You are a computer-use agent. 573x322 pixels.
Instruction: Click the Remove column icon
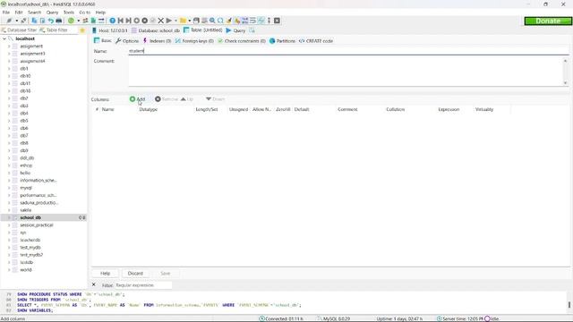(x=158, y=99)
